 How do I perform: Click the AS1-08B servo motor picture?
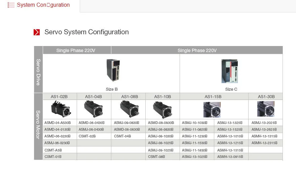[129, 109]
